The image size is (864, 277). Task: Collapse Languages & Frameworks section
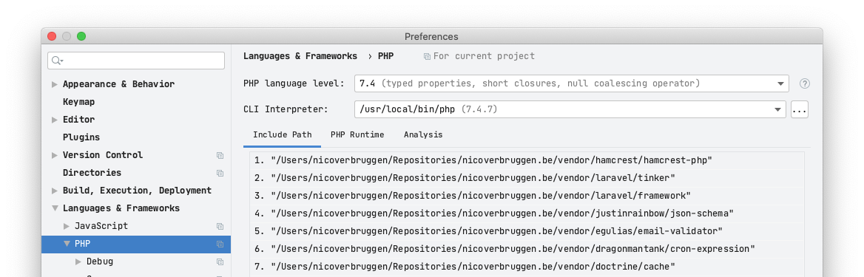tap(55, 208)
